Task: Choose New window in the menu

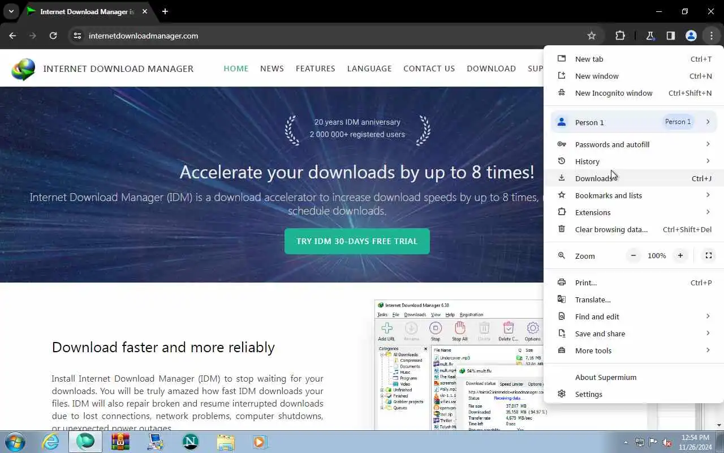Action: click(x=633, y=76)
